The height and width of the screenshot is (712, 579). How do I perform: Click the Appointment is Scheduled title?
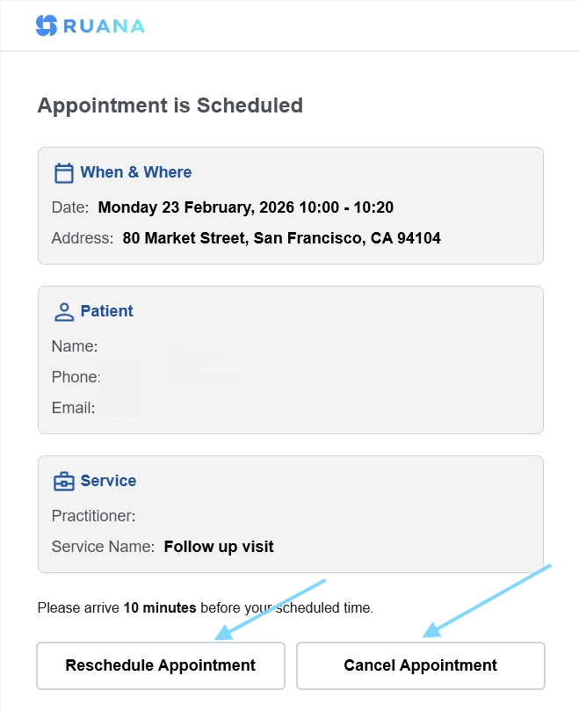pos(169,105)
